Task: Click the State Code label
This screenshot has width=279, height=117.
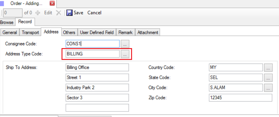Action: pos(160,78)
